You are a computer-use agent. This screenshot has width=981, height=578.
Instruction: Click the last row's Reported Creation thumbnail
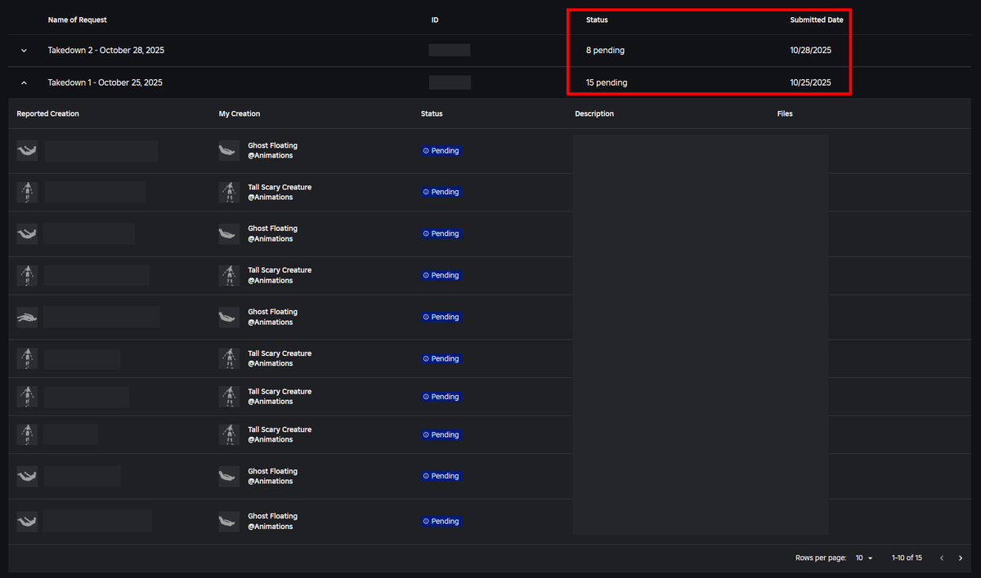[27, 521]
